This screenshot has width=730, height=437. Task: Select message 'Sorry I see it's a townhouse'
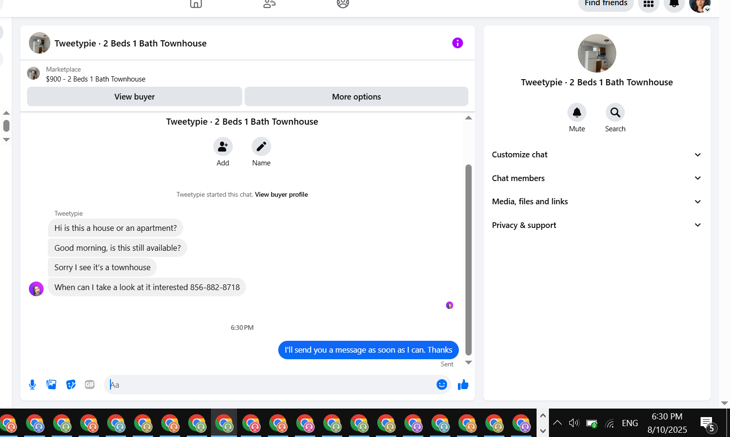tap(102, 267)
